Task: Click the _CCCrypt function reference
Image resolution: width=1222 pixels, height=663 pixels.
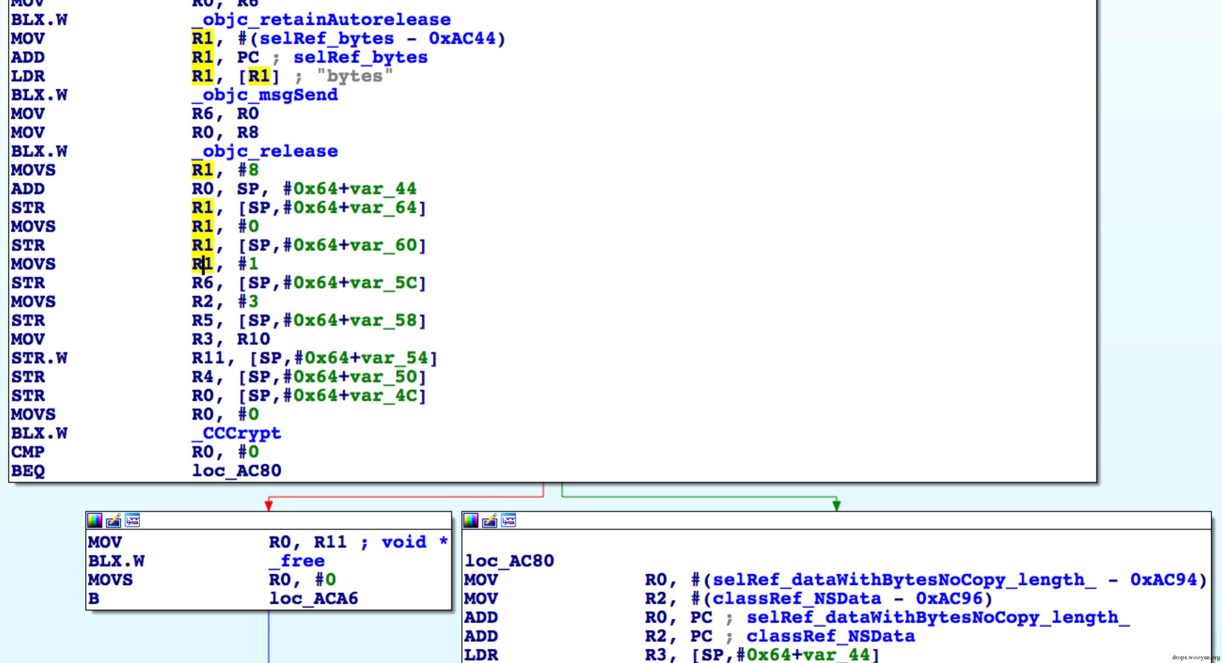Action: point(236,433)
